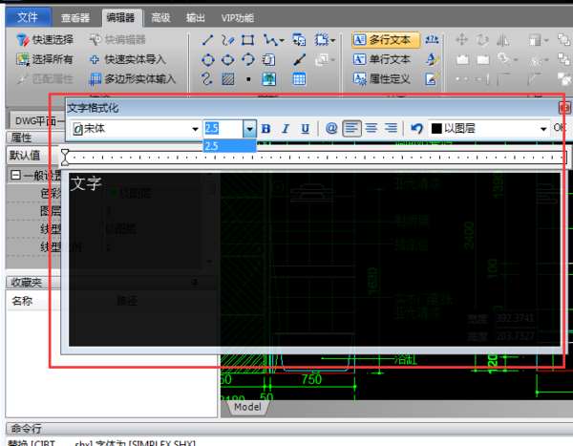
Task: Click 多行文本 multiline text button
Action: tap(386, 39)
